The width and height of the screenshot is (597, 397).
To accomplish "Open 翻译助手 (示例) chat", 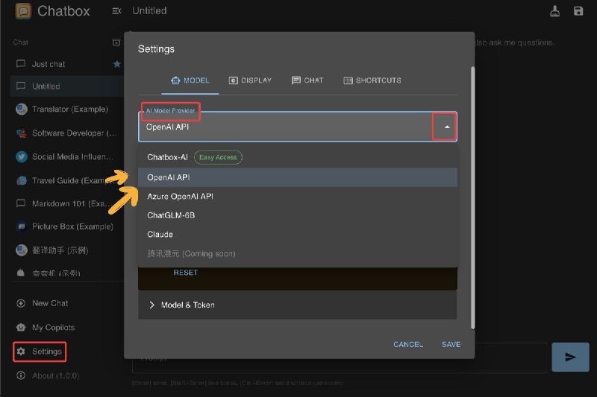I will tap(67, 250).
